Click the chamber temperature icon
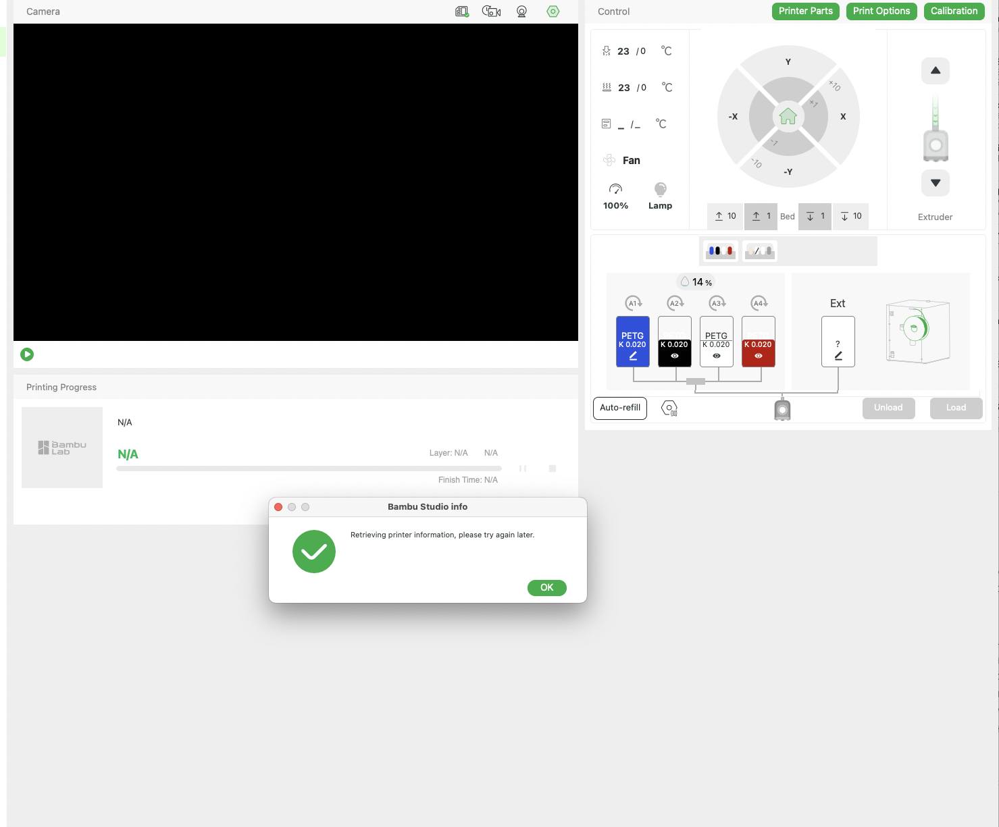Viewport: 999px width, 827px height. (607, 124)
